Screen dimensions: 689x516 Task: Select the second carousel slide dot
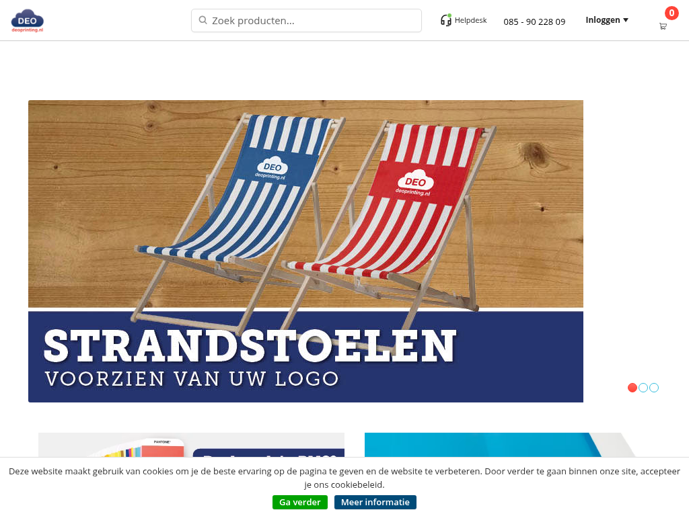pyautogui.click(x=643, y=388)
